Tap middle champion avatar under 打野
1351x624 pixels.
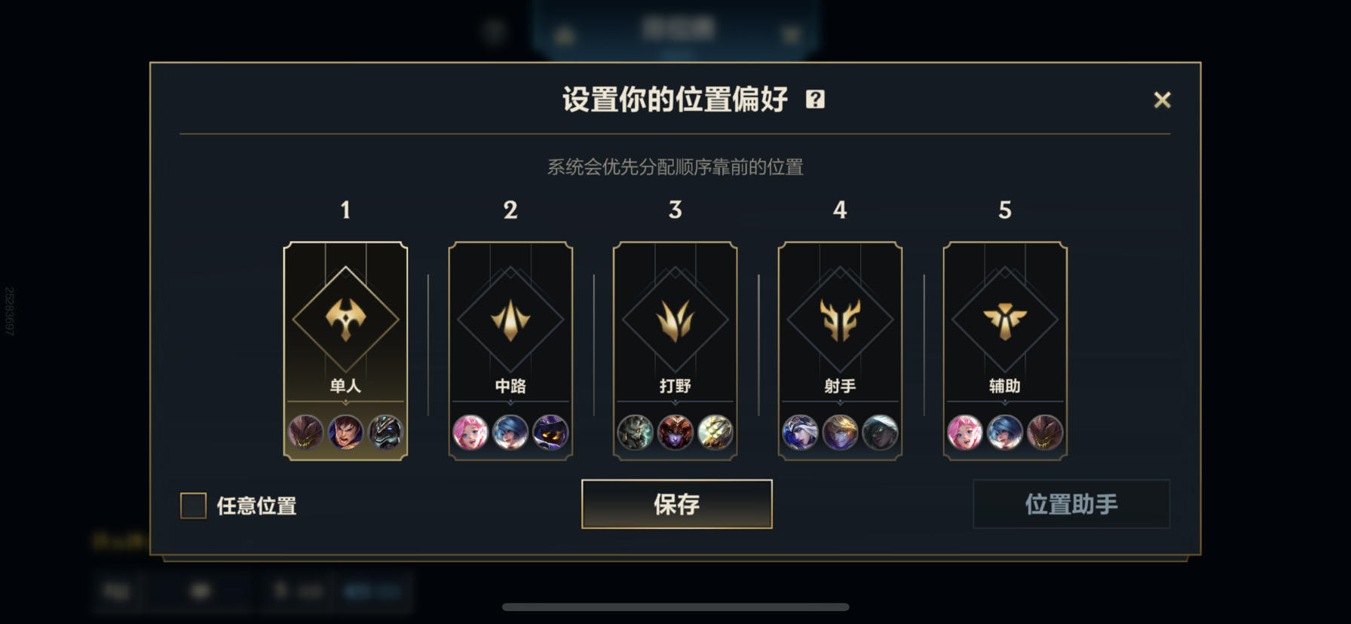coord(675,433)
